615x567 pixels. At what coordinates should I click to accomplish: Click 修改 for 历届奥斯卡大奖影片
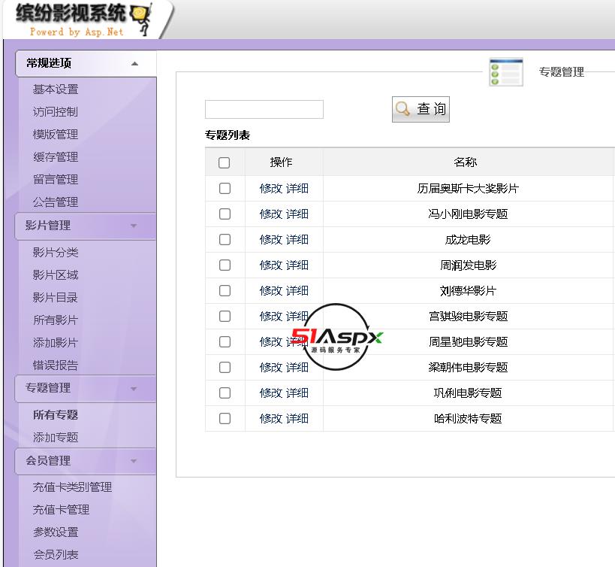(271, 189)
